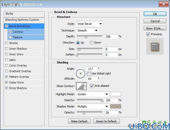Uncheck the Pattern Overlay checkbox
This screenshot has width=170, height=130.
[6, 77]
